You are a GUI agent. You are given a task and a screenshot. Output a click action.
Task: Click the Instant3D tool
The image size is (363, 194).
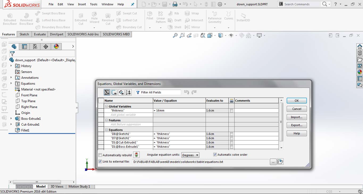(x=243, y=18)
